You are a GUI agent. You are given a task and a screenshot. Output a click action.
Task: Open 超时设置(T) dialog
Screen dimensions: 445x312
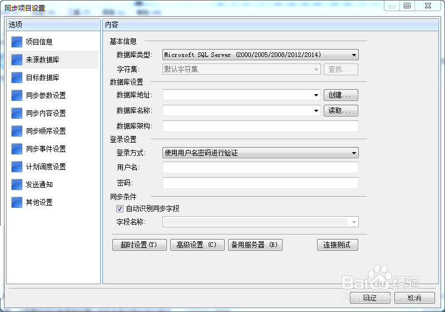click(140, 245)
